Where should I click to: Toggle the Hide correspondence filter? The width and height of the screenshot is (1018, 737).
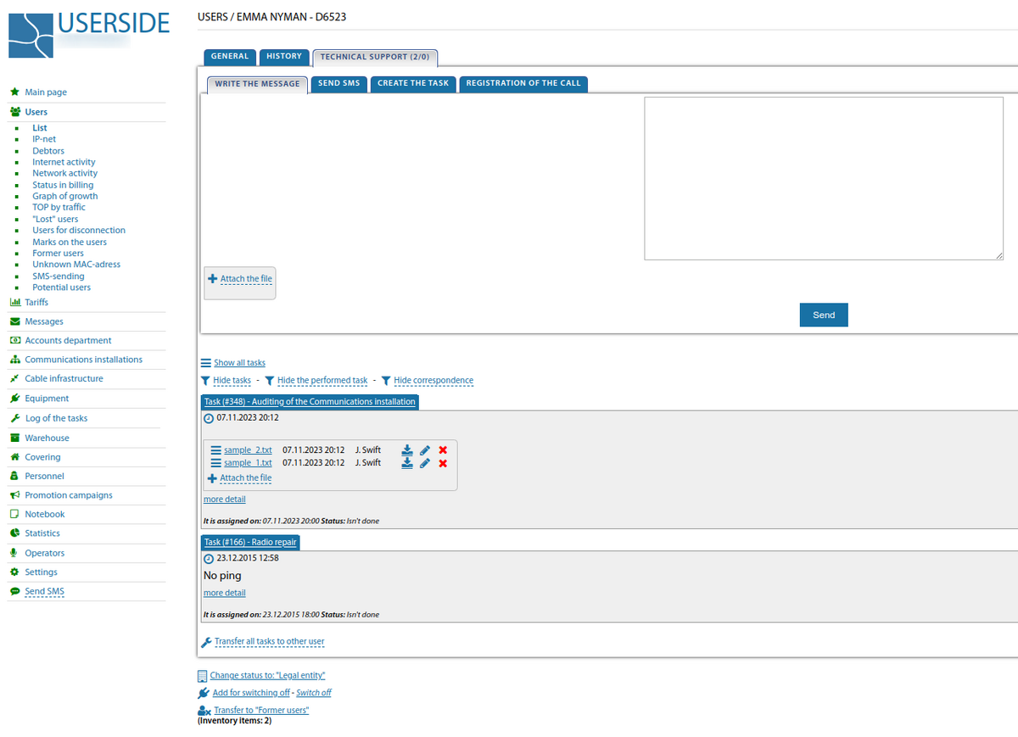[x=433, y=381]
